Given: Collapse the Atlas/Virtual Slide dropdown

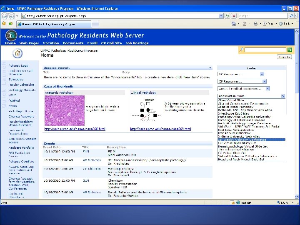Looking at the screenshot, I should 283,96.
